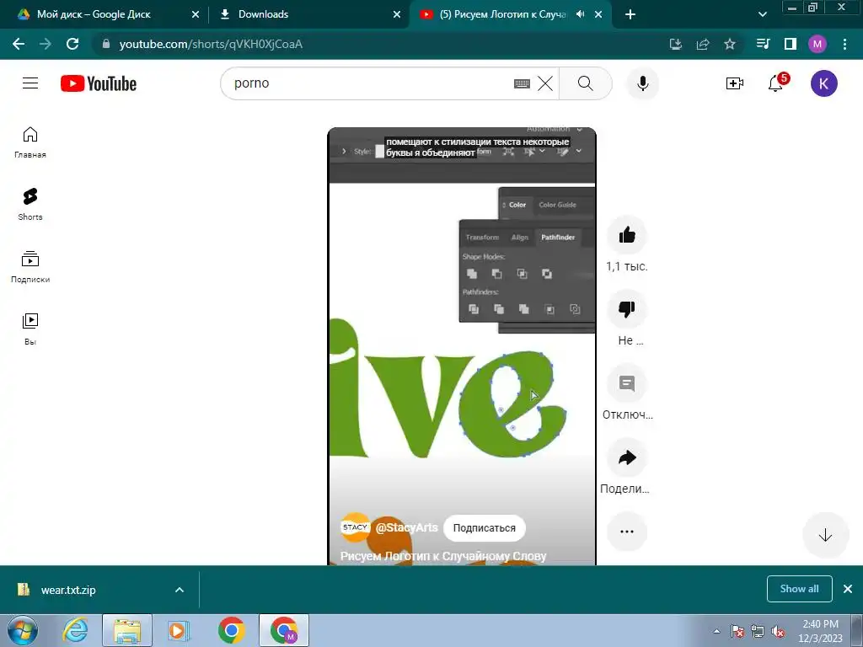
Task: Open the Create video icon
Action: [735, 83]
